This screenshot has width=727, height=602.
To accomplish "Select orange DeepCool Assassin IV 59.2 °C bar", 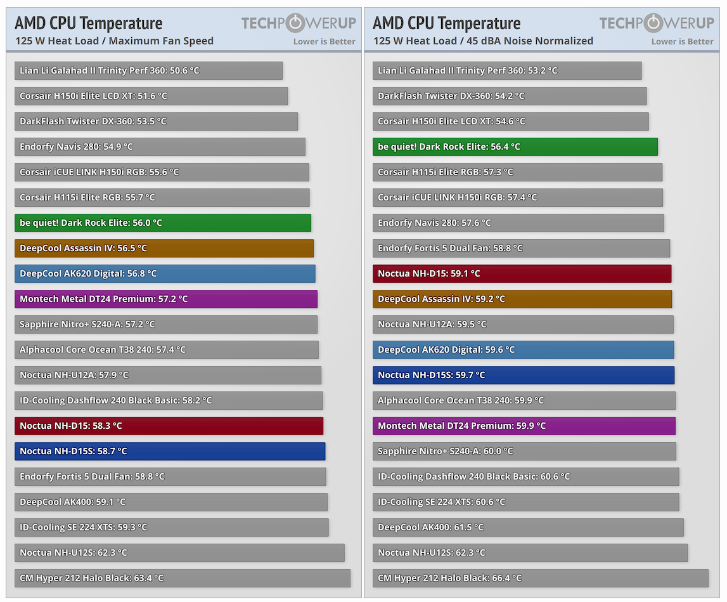I will point(522,299).
